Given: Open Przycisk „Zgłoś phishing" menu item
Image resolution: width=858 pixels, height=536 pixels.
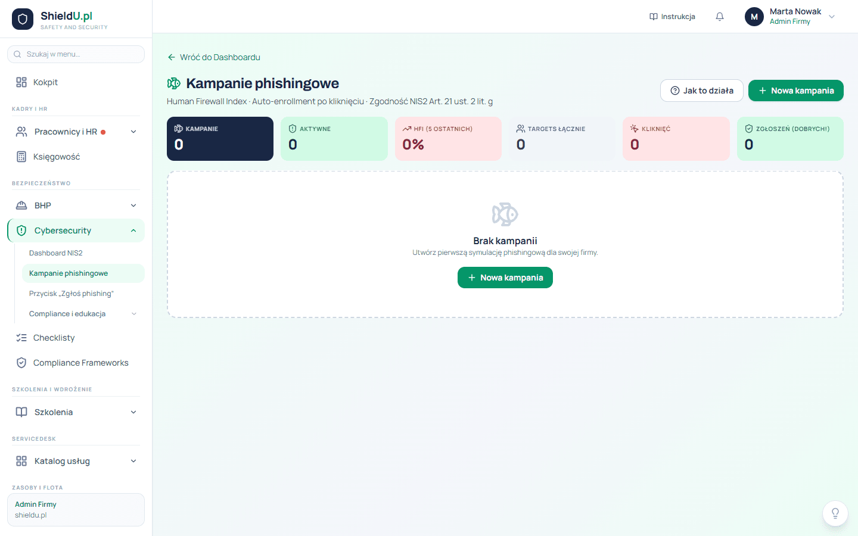Looking at the screenshot, I should coord(83,294).
